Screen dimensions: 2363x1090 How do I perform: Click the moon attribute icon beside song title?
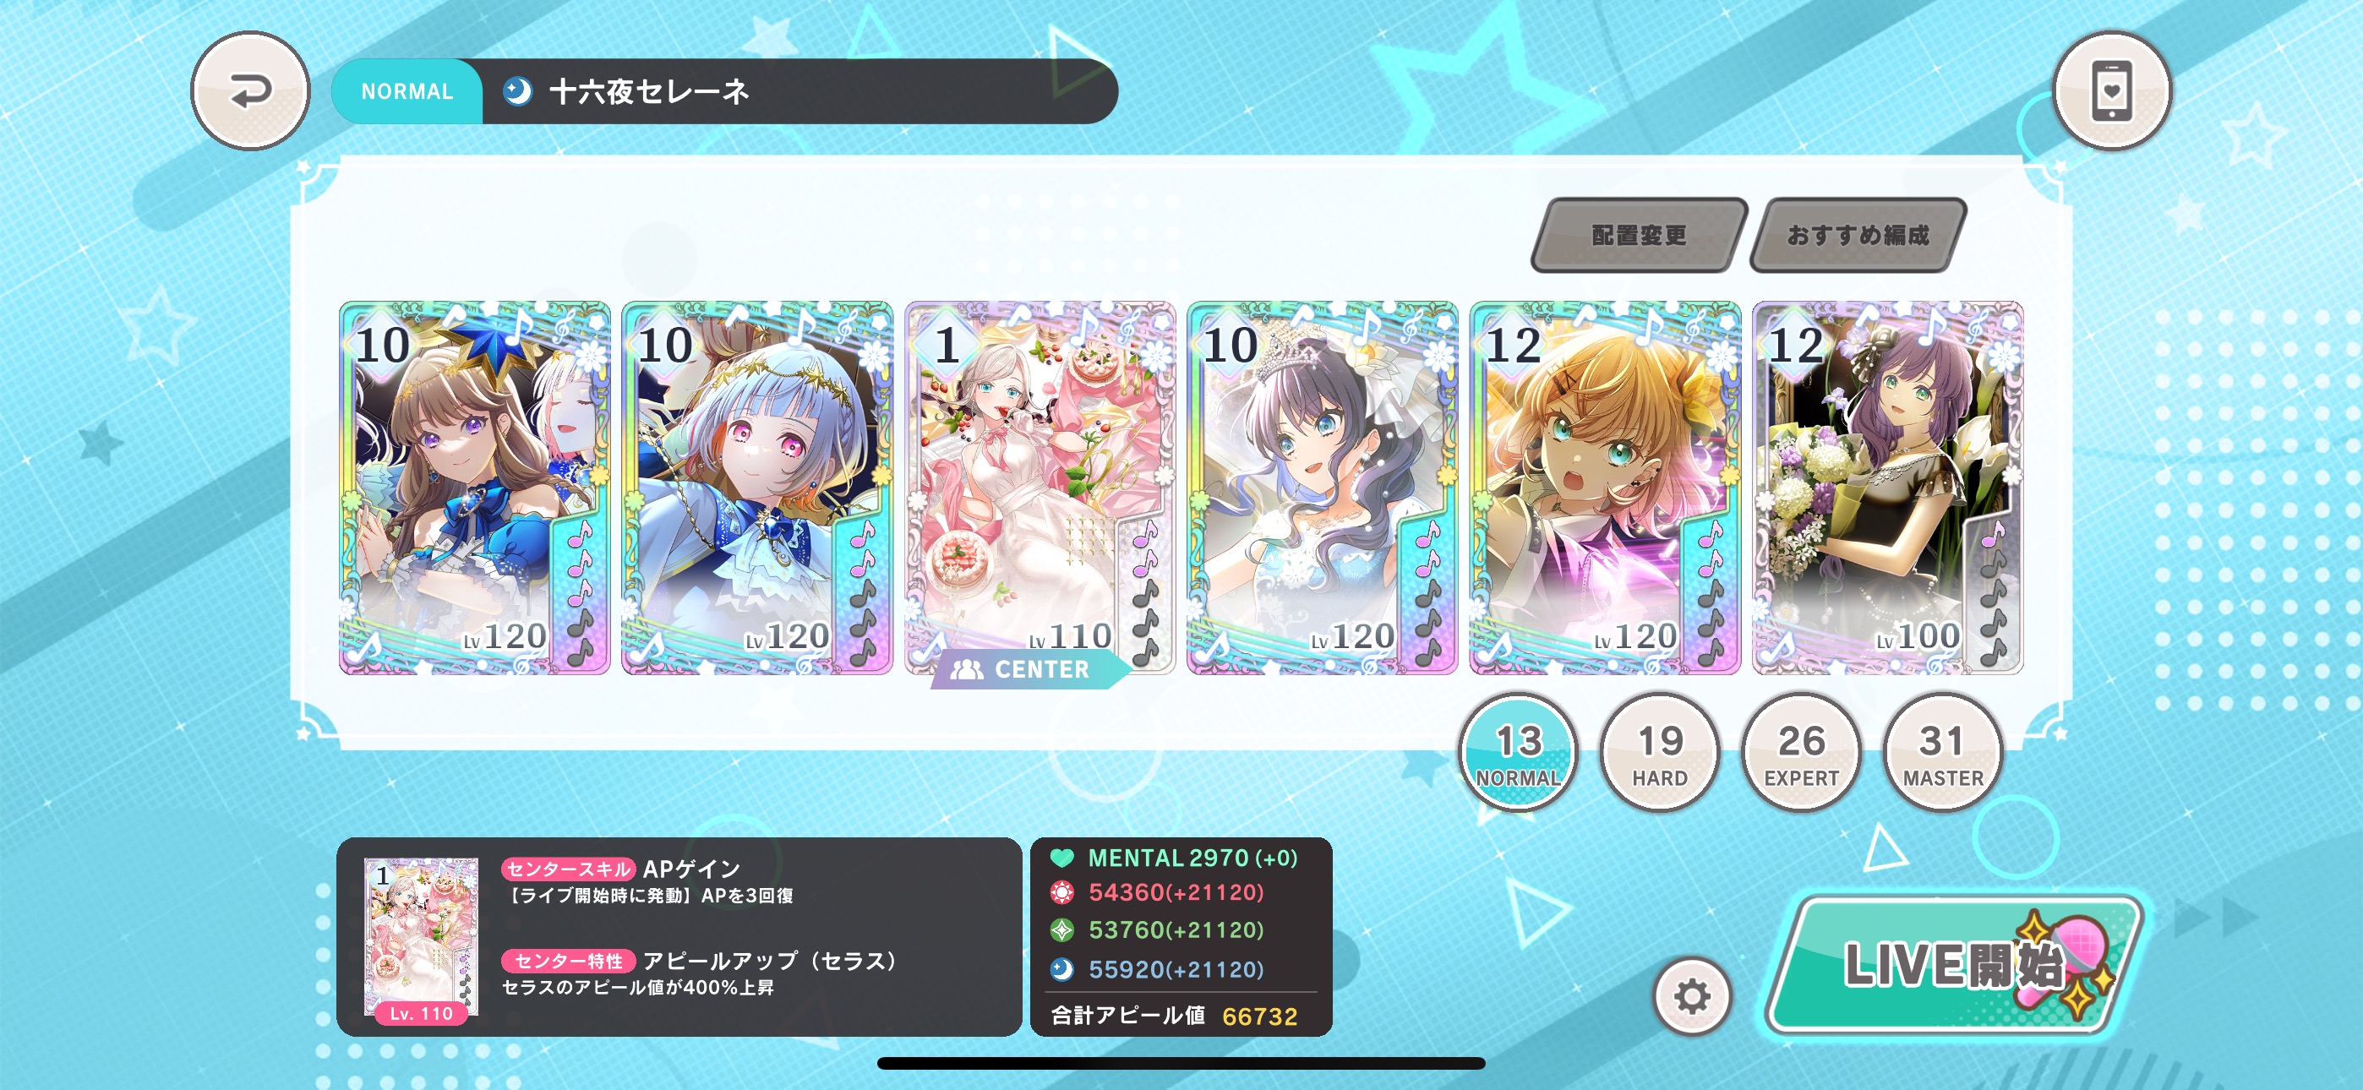point(517,91)
